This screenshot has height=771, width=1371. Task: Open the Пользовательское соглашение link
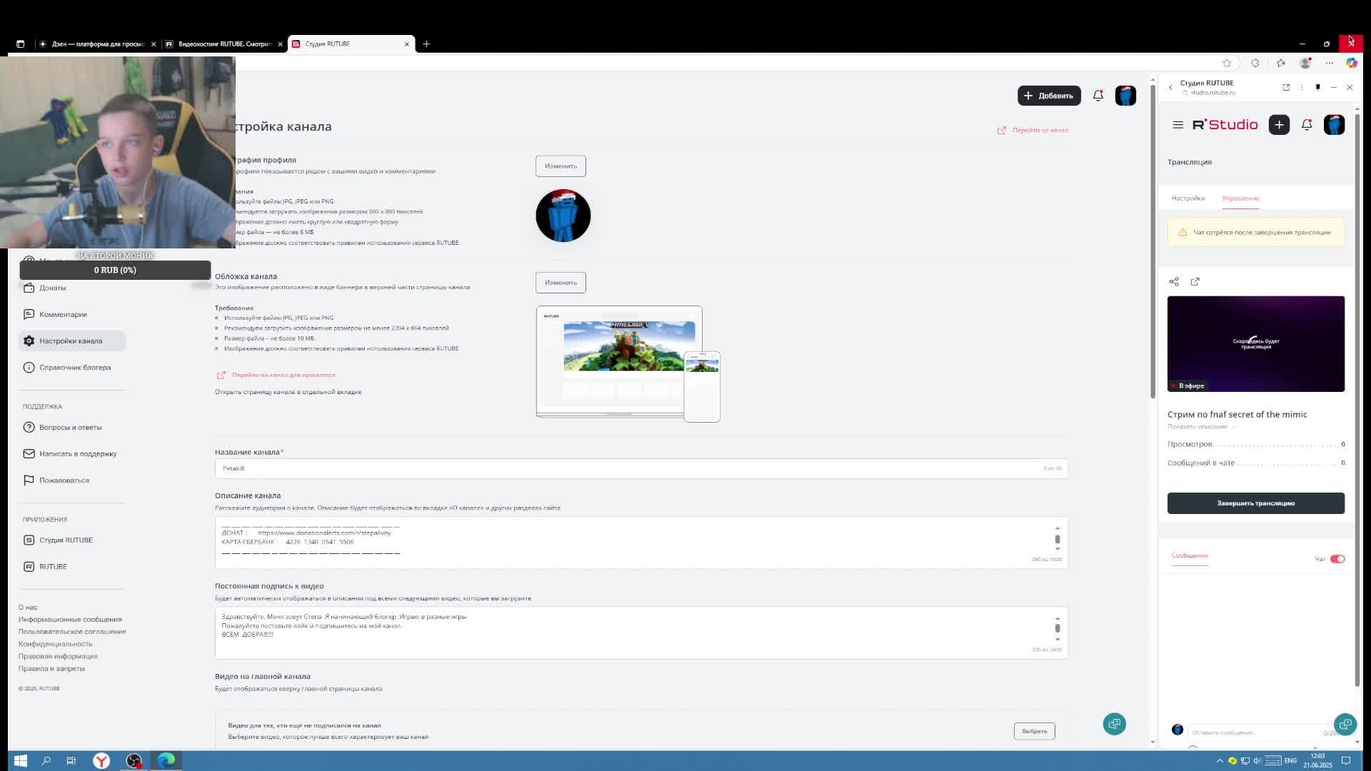point(72,631)
